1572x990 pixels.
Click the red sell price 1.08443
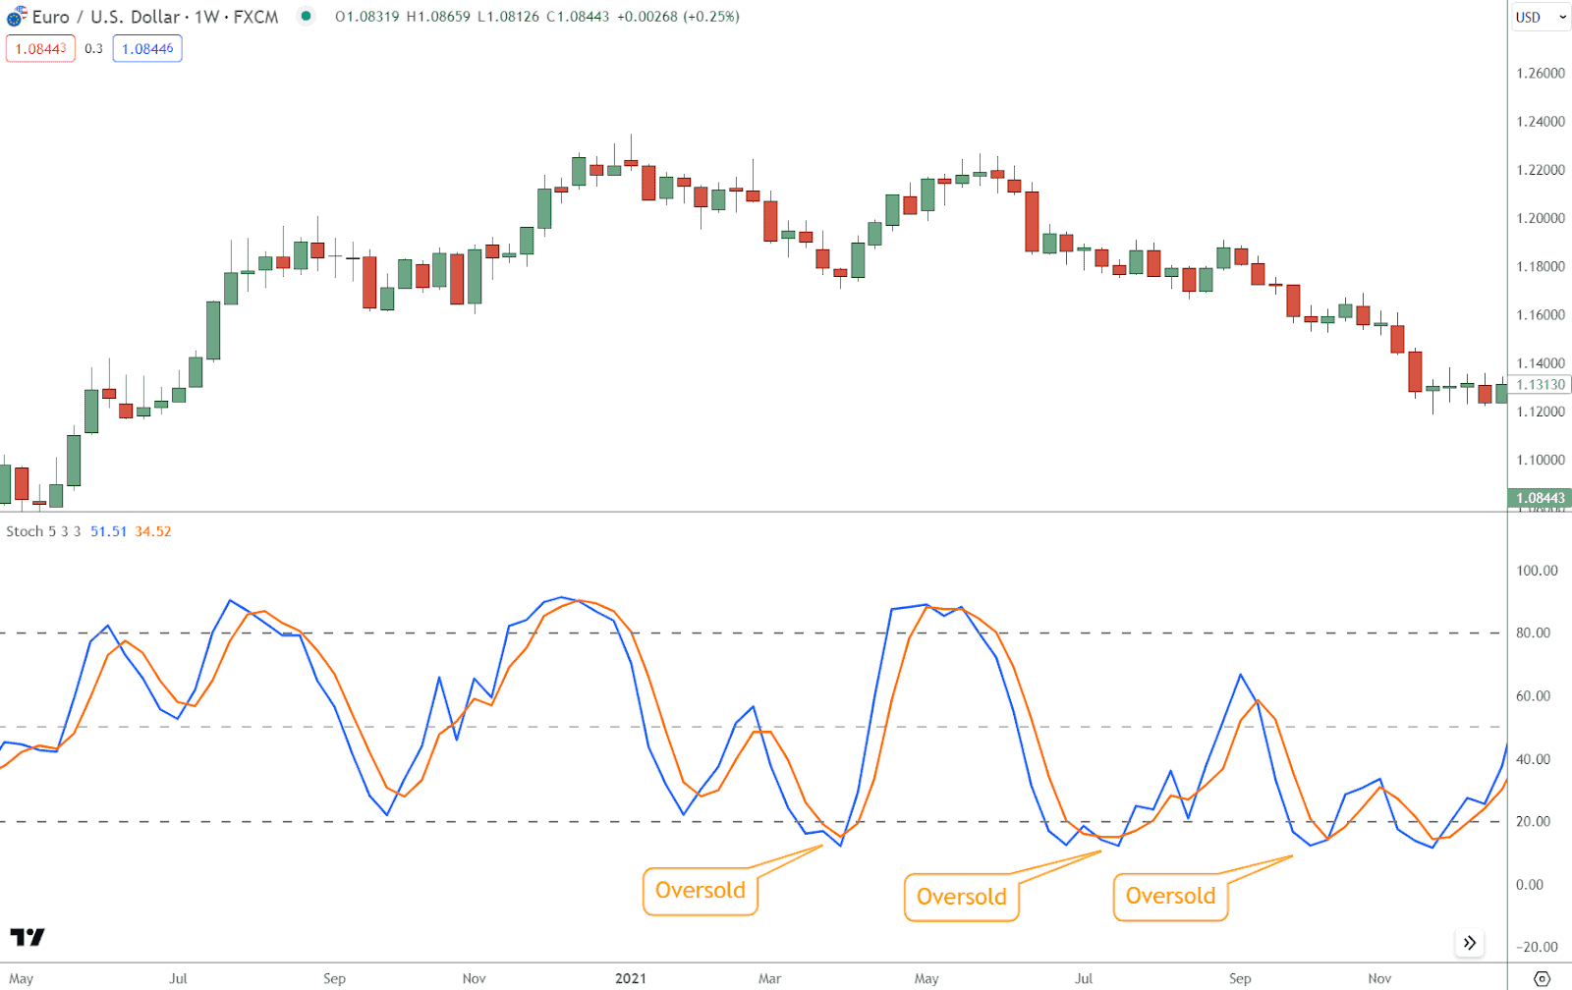click(40, 48)
